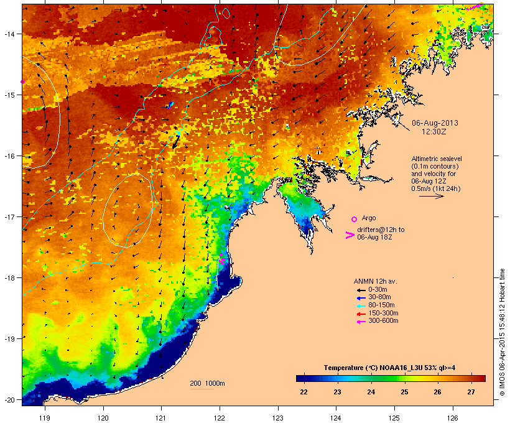The width and height of the screenshot is (510, 423).
Task: Click the 0.5m/s (1kt 24h) text
Action: click(436, 188)
